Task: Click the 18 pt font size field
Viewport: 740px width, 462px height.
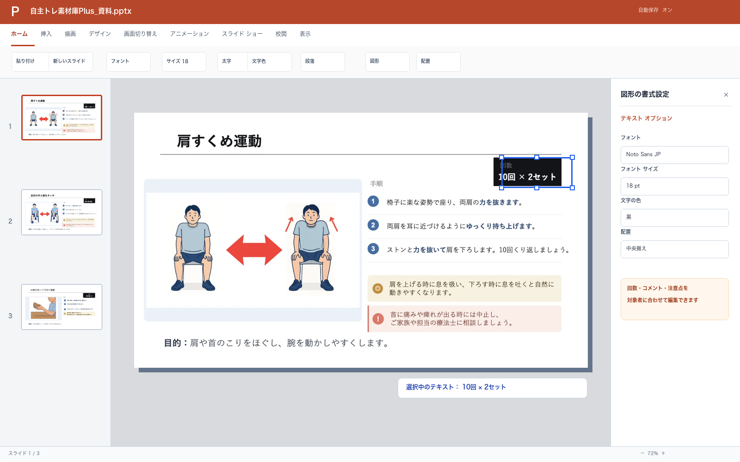Action: pyautogui.click(x=675, y=186)
